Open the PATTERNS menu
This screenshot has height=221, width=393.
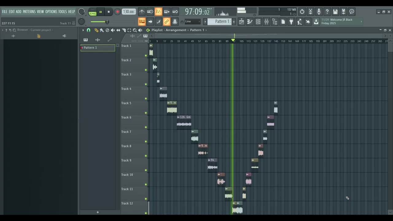[29, 12]
